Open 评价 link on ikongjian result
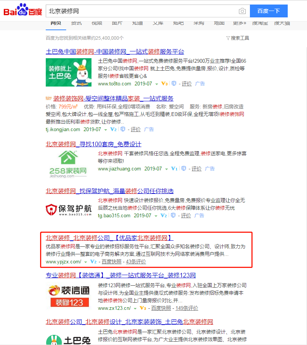 pyautogui.click(x=136, y=129)
